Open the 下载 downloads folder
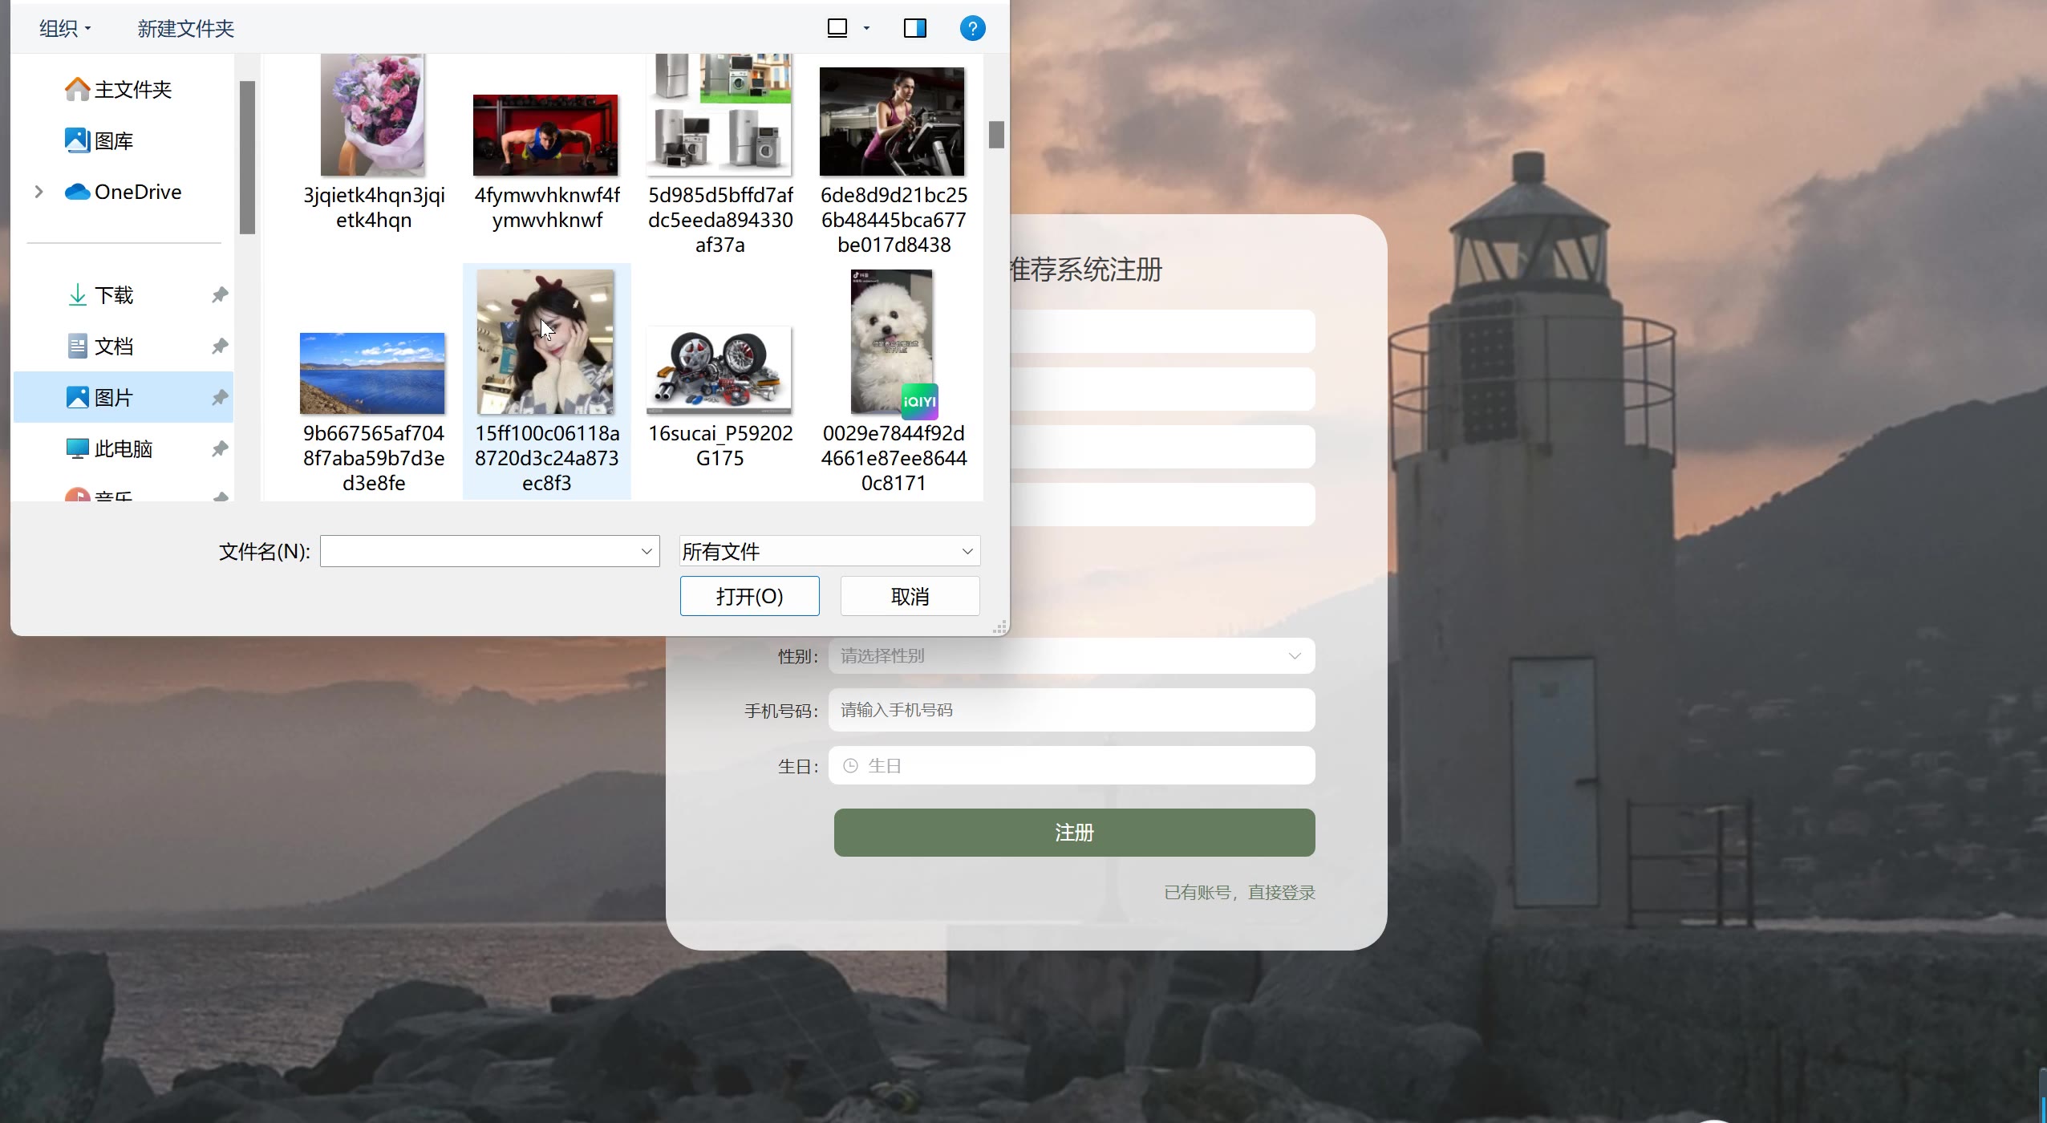 click(x=113, y=295)
